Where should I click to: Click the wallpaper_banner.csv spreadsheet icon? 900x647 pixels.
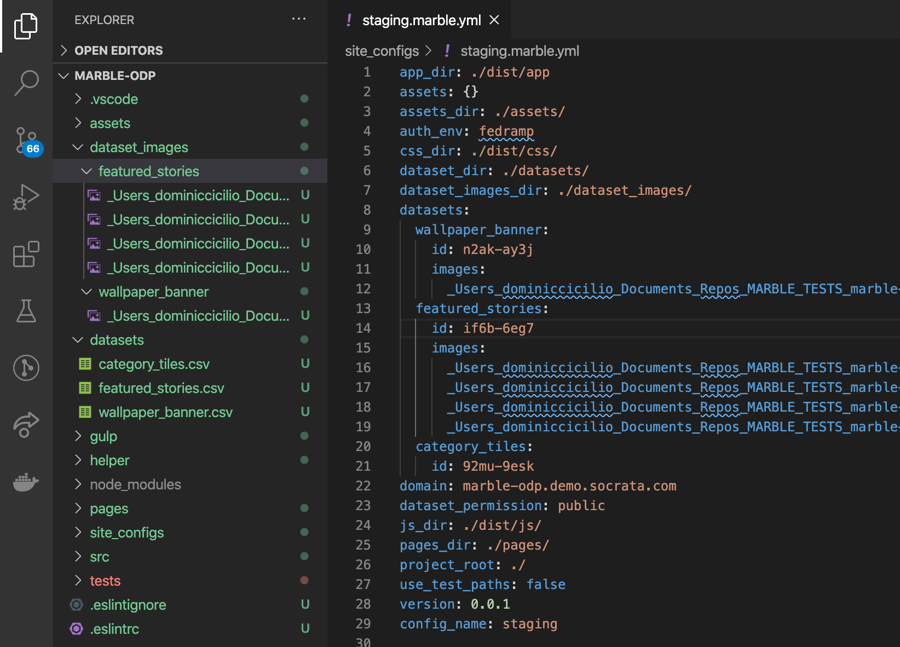[85, 412]
